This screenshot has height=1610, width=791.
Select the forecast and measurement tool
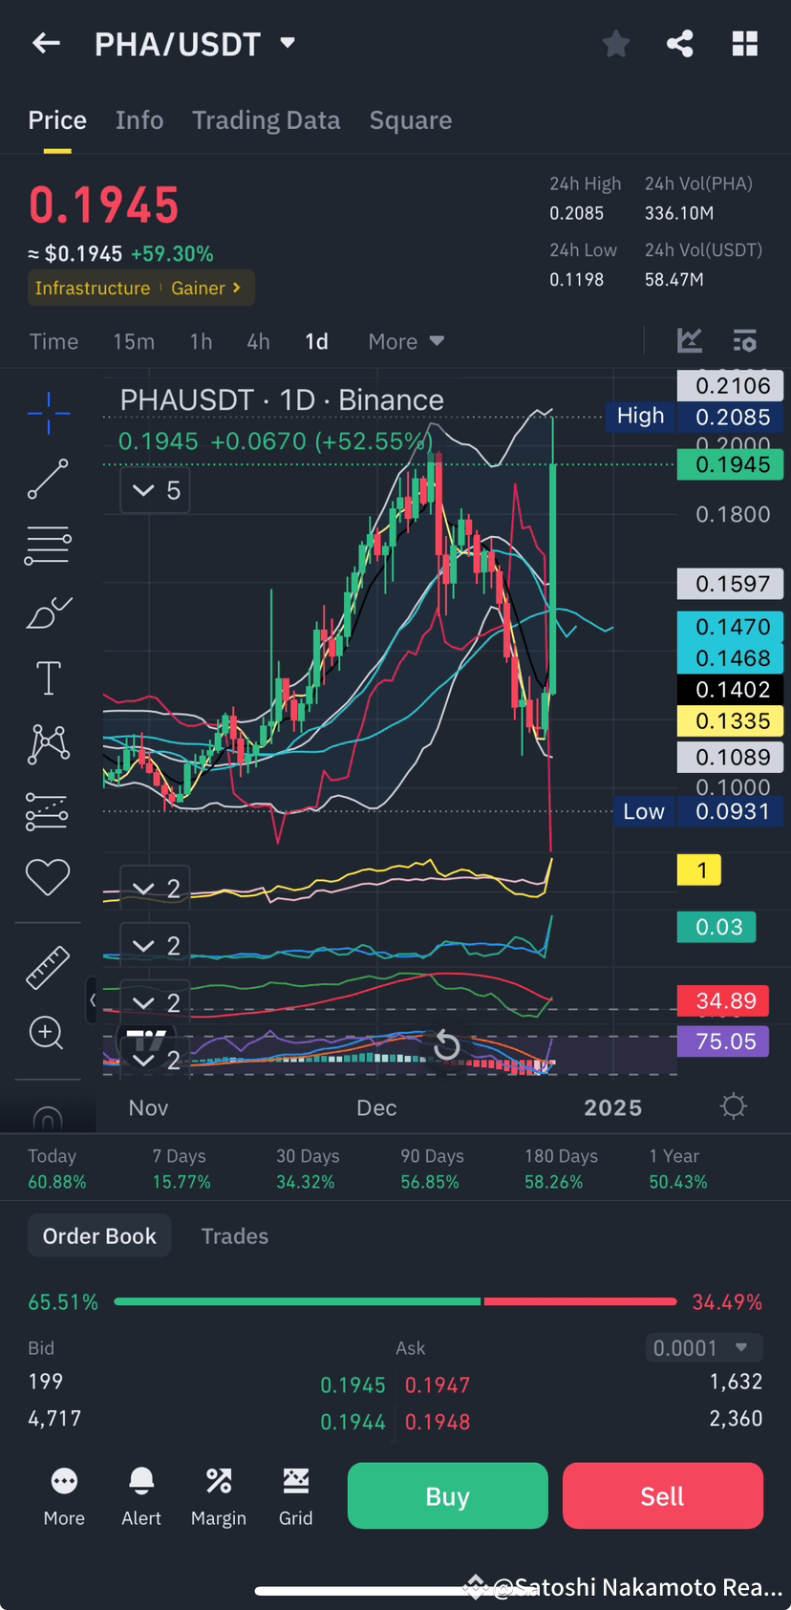[x=48, y=811]
